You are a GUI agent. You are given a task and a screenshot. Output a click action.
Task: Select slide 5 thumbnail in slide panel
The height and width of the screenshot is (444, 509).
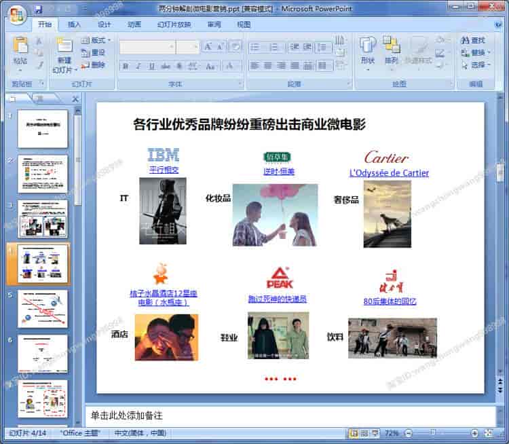click(x=42, y=308)
